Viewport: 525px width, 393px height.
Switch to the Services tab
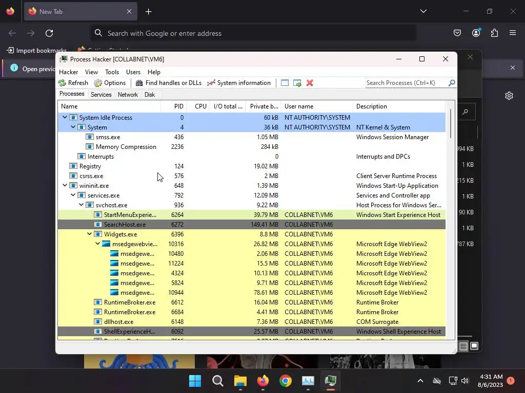pos(101,95)
